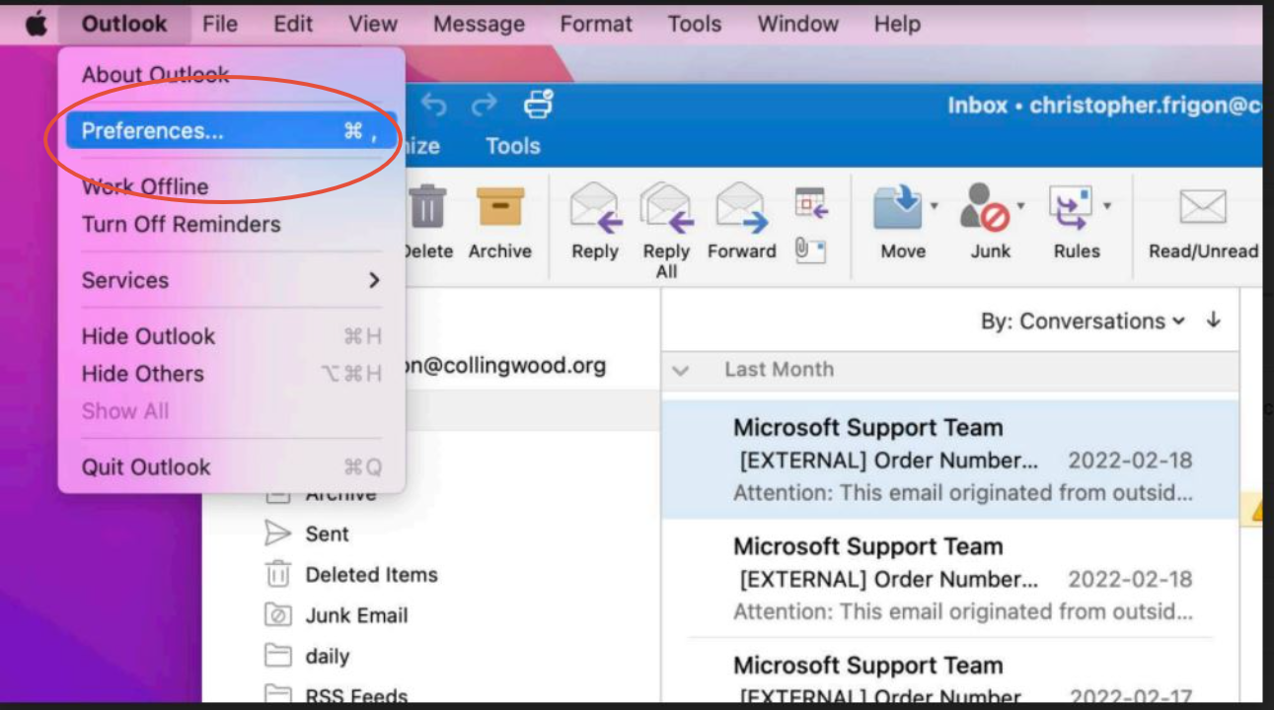
Task: Select the Deleted Items folder
Action: click(371, 574)
